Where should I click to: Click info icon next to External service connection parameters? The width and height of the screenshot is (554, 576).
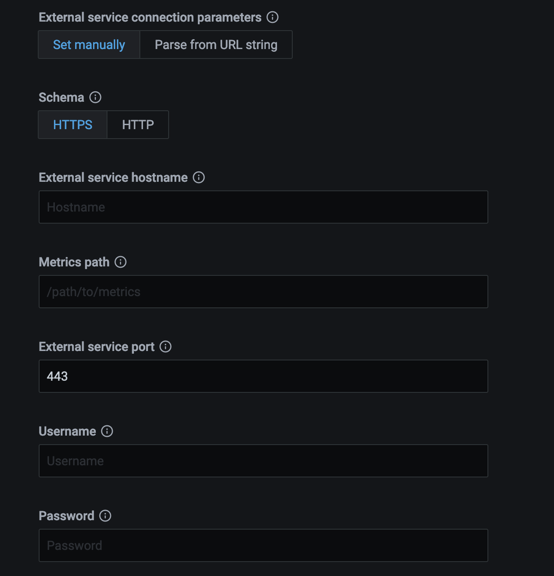click(x=273, y=17)
